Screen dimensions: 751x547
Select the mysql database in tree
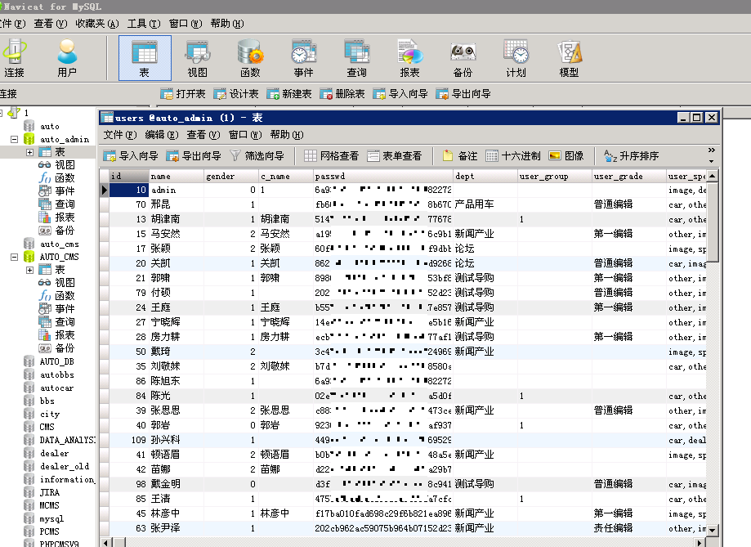click(x=51, y=518)
